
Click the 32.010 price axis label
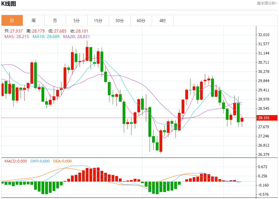[264, 35]
